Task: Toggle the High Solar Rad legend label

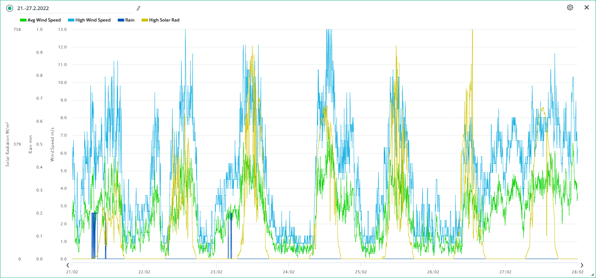Action: click(x=164, y=20)
